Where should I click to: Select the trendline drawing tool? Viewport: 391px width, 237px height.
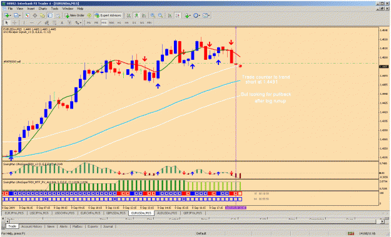(39, 22)
